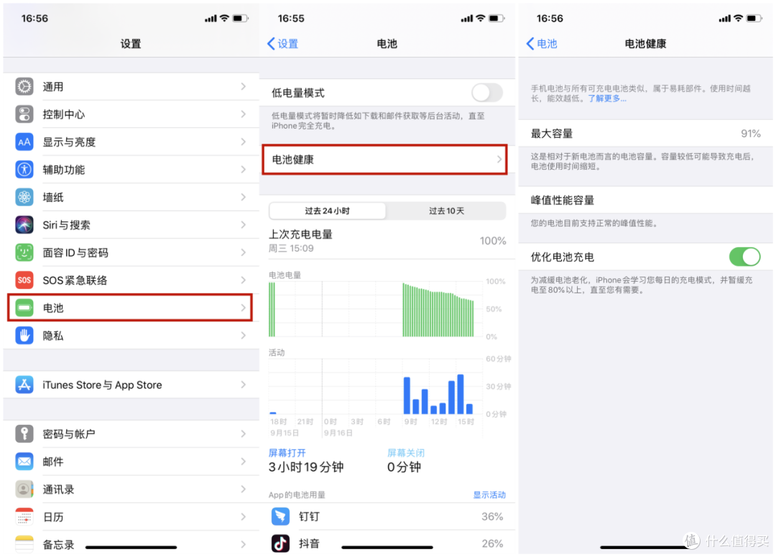This screenshot has height=557, width=776.
Task: Tap Wi-Fi status icon in Battery Health screen
Action: [x=738, y=18]
